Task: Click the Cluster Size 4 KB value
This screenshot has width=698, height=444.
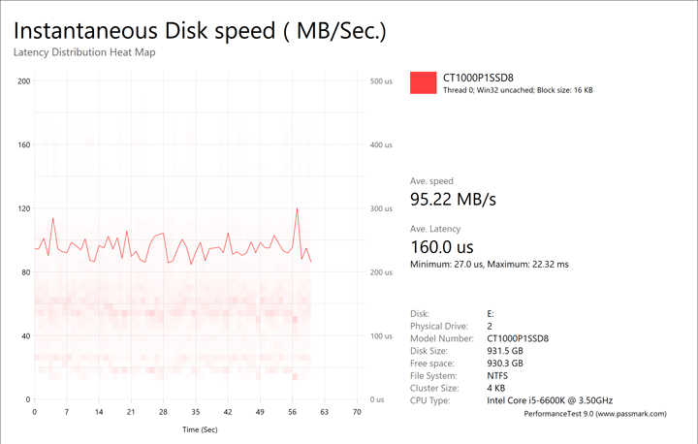Action: [493, 388]
